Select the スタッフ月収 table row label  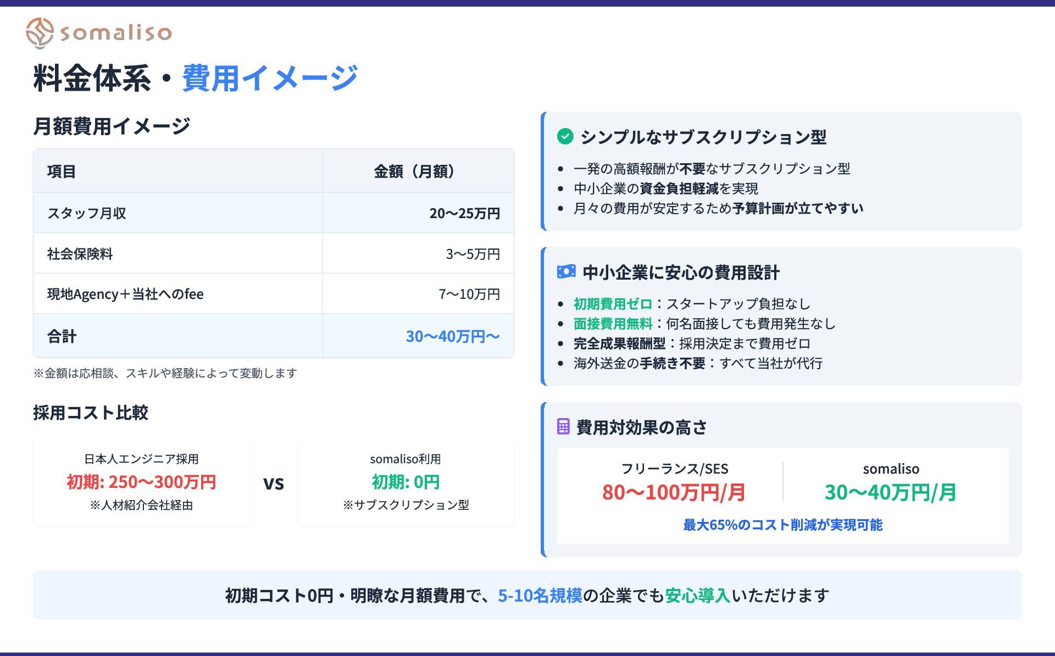(86, 213)
